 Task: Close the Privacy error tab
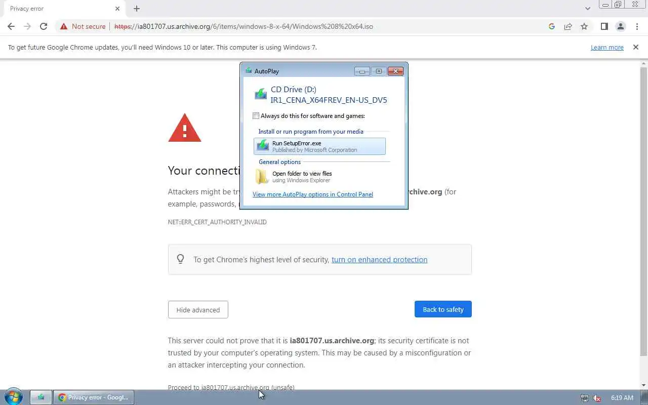click(x=117, y=9)
